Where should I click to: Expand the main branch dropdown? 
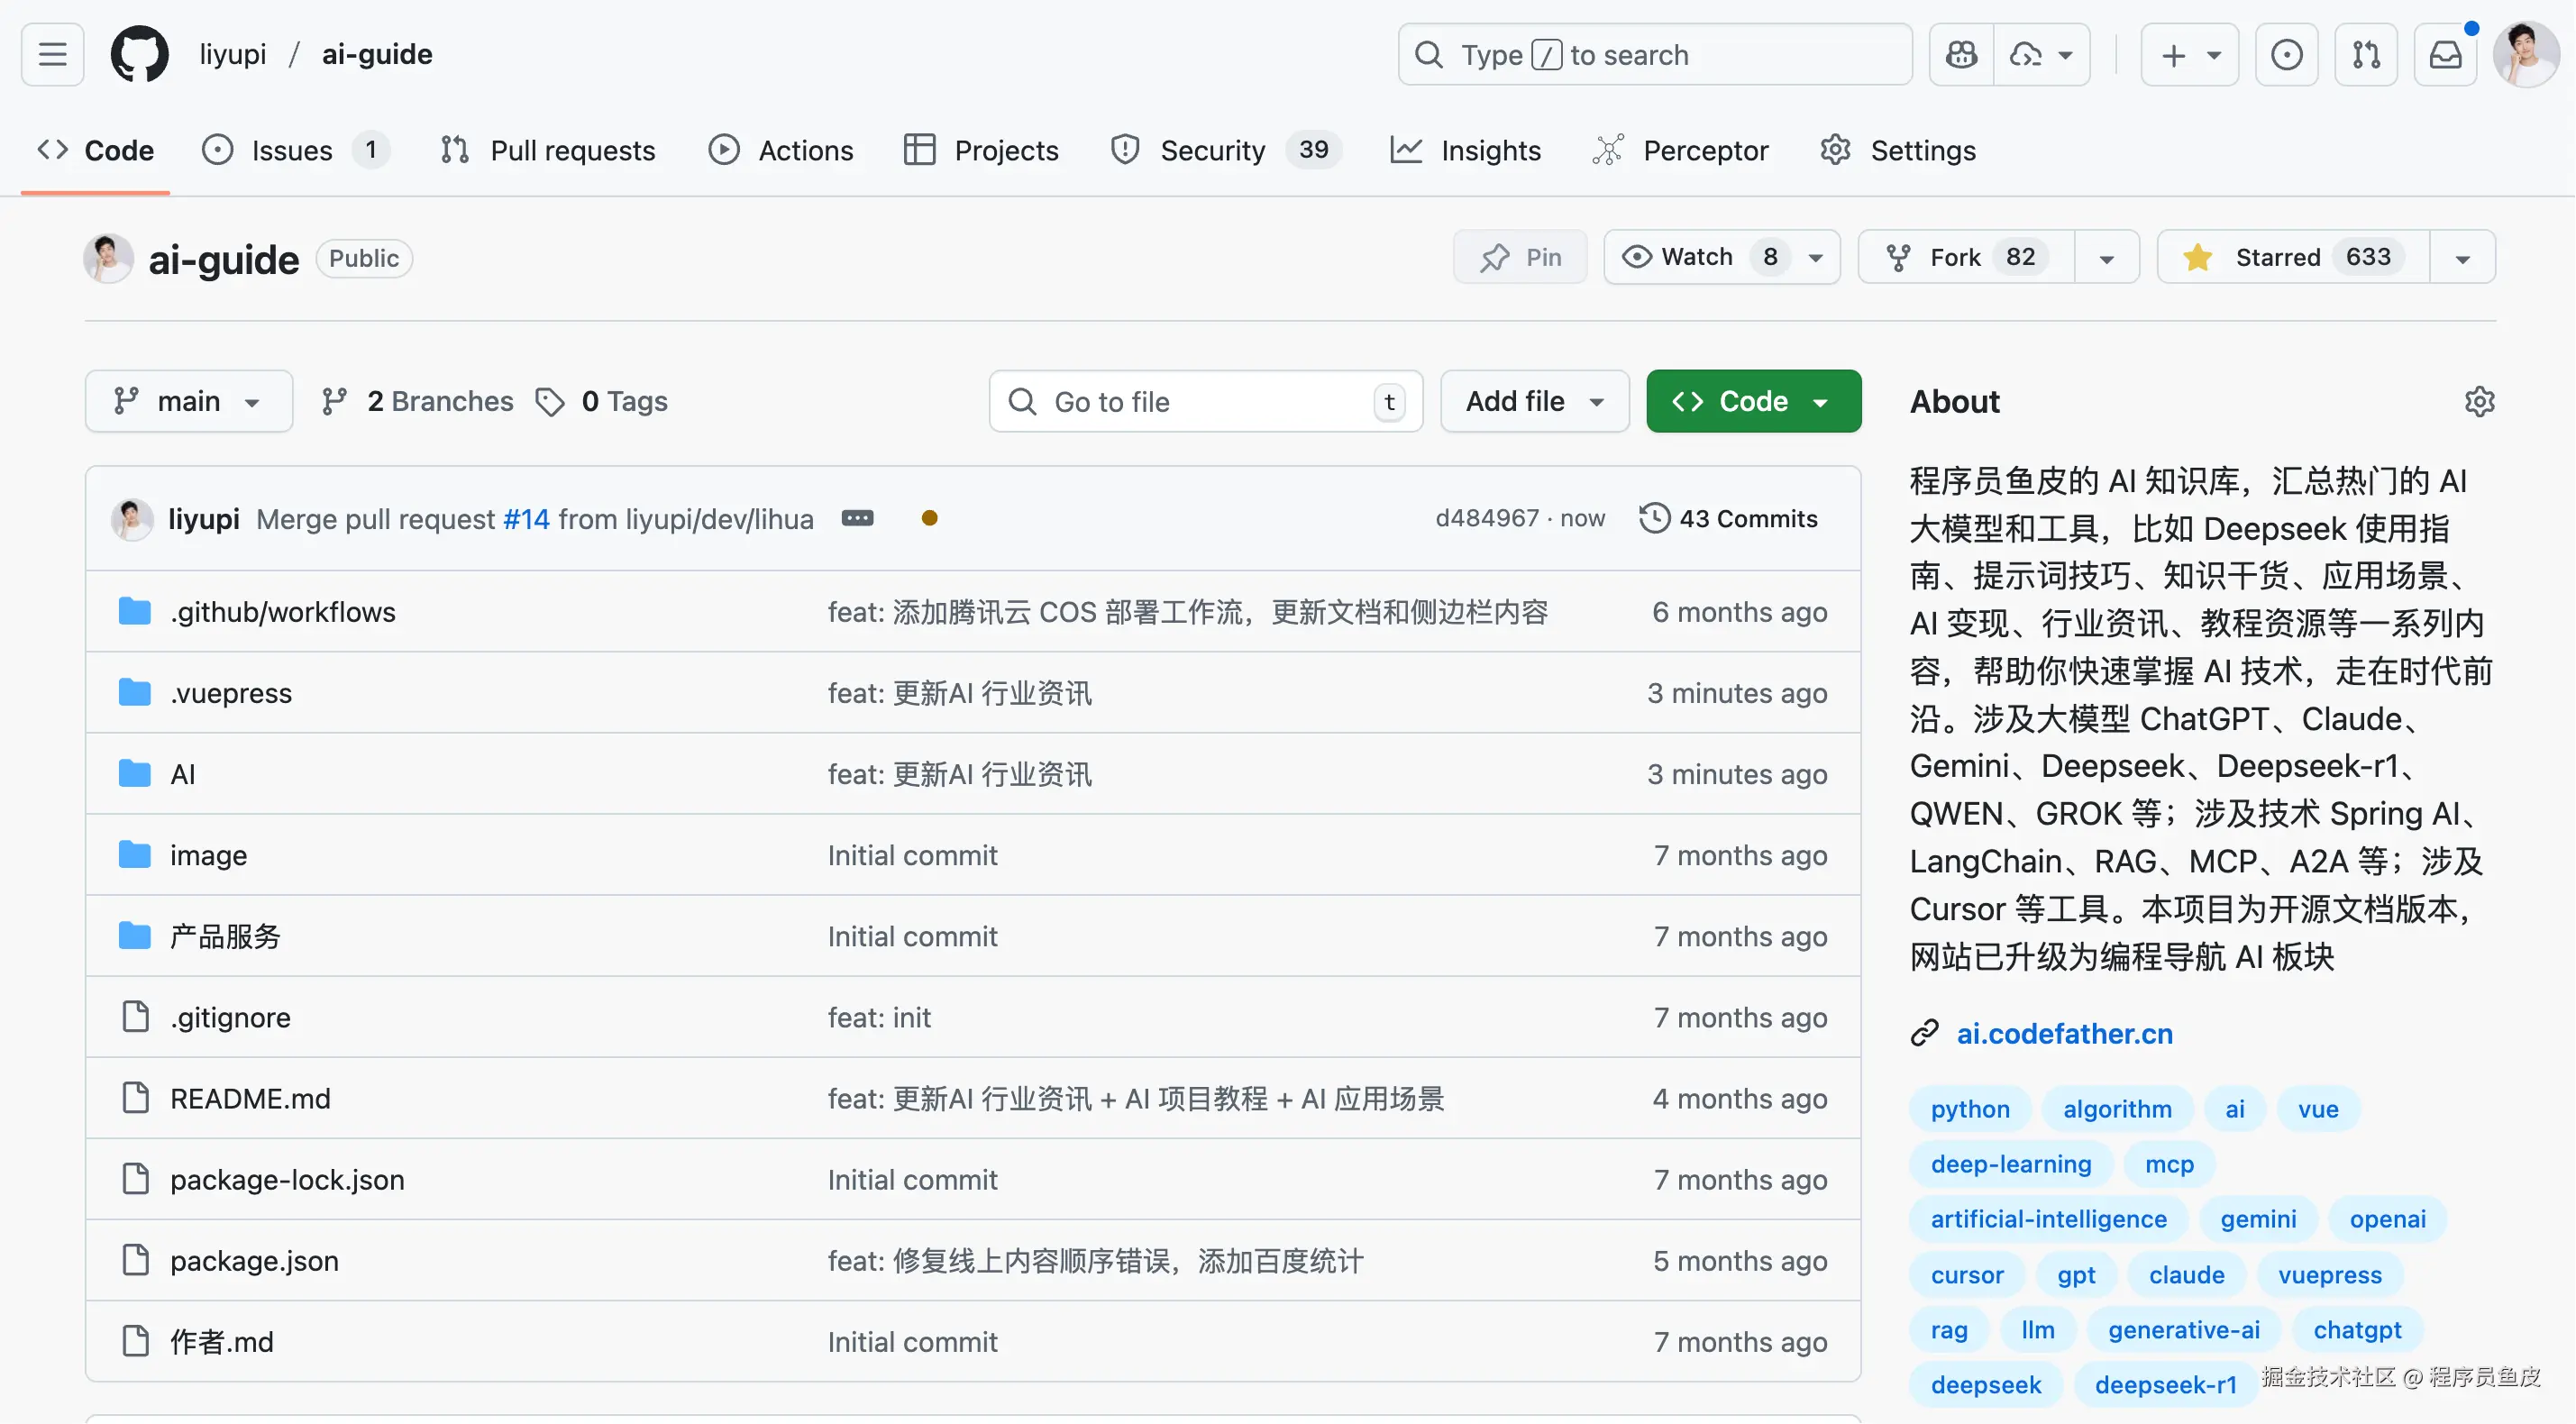[x=188, y=401]
